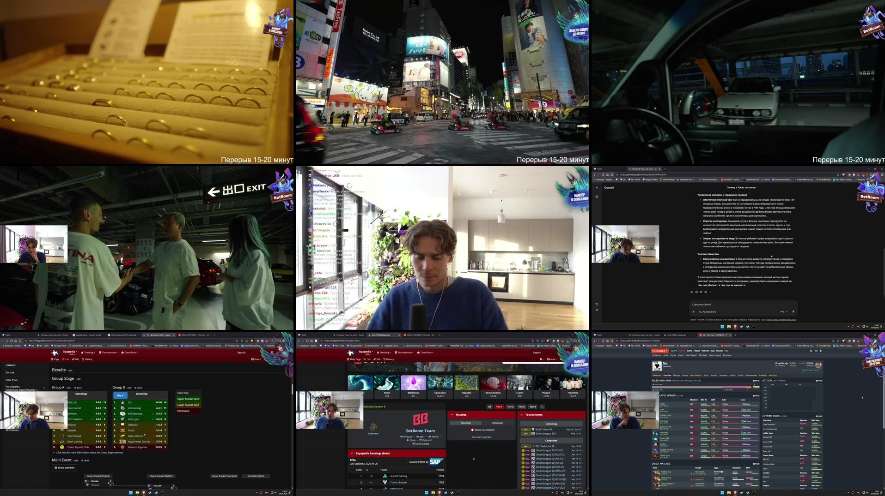
Task: Open Gemini's settings gear in the sidebar
Action: pos(597,310)
